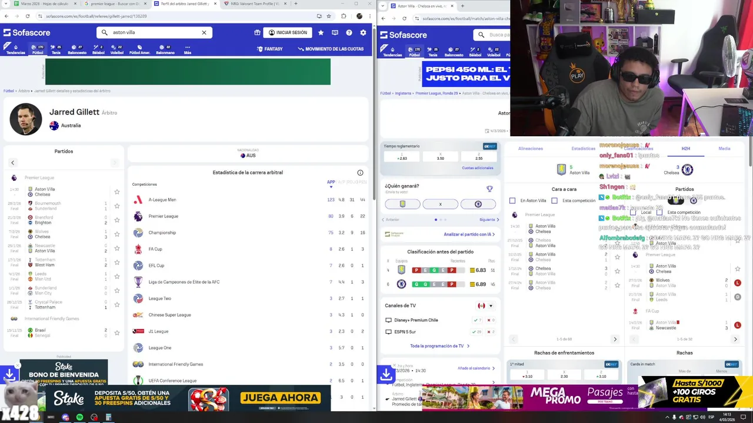Screen dimensions: 753x423
Task: Go to next page of Partidos in H2H
Action: pyautogui.click(x=735, y=339)
